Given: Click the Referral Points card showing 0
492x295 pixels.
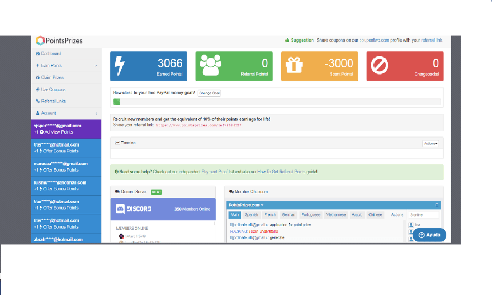Looking at the screenshot, I should pos(234,66).
